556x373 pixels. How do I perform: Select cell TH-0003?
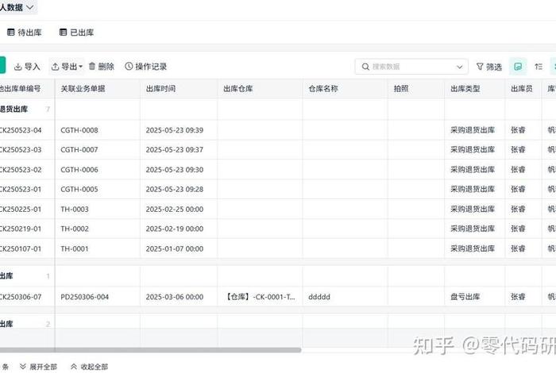click(75, 209)
